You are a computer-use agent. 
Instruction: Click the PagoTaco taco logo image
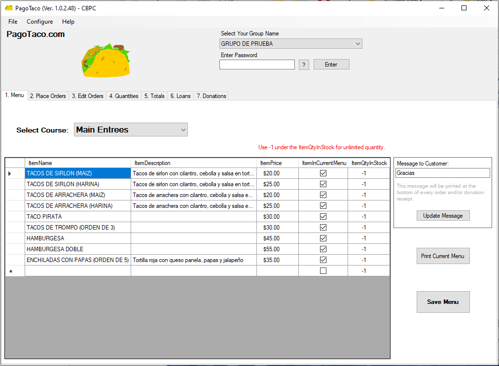[106, 61]
